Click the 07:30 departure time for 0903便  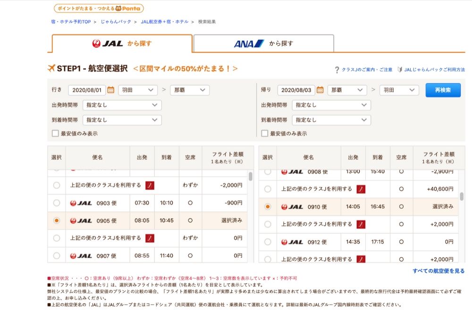(142, 203)
